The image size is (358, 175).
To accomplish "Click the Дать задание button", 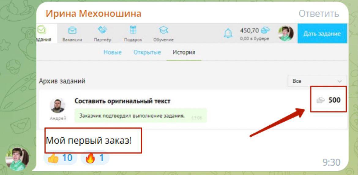I will pos(322,34).
